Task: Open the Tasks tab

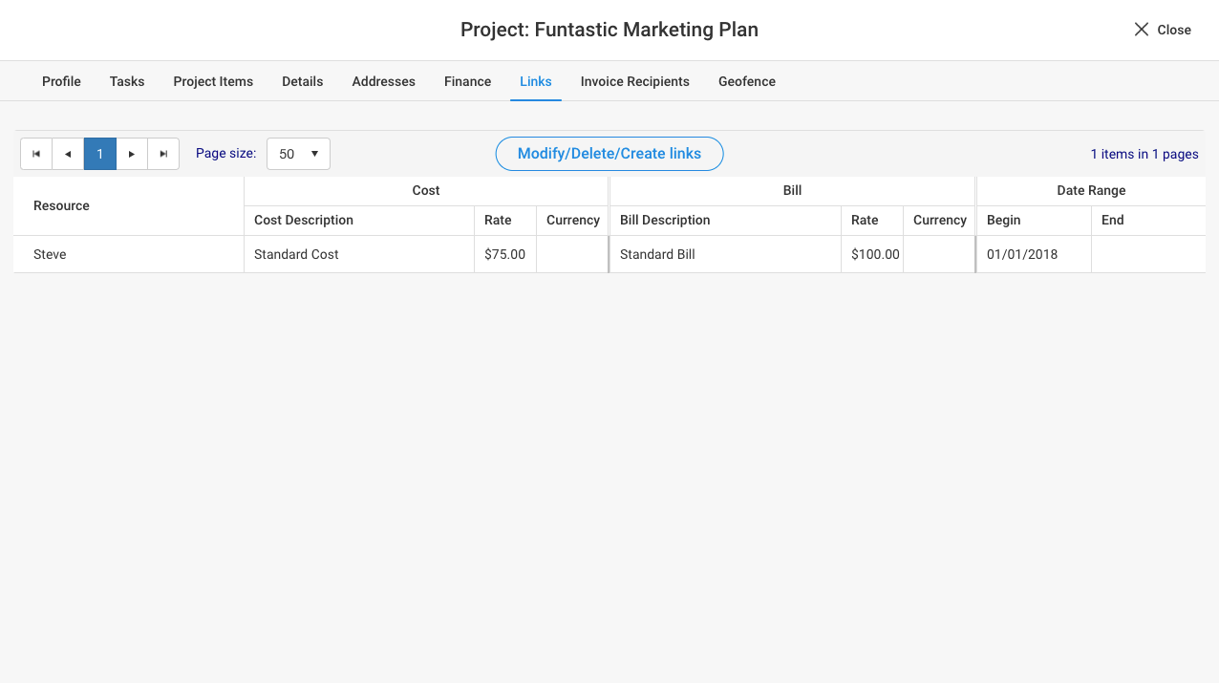Action: 127,81
